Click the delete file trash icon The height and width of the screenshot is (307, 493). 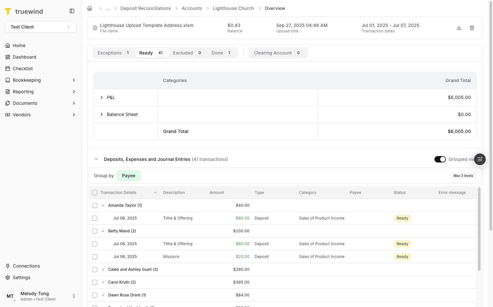pos(472,28)
